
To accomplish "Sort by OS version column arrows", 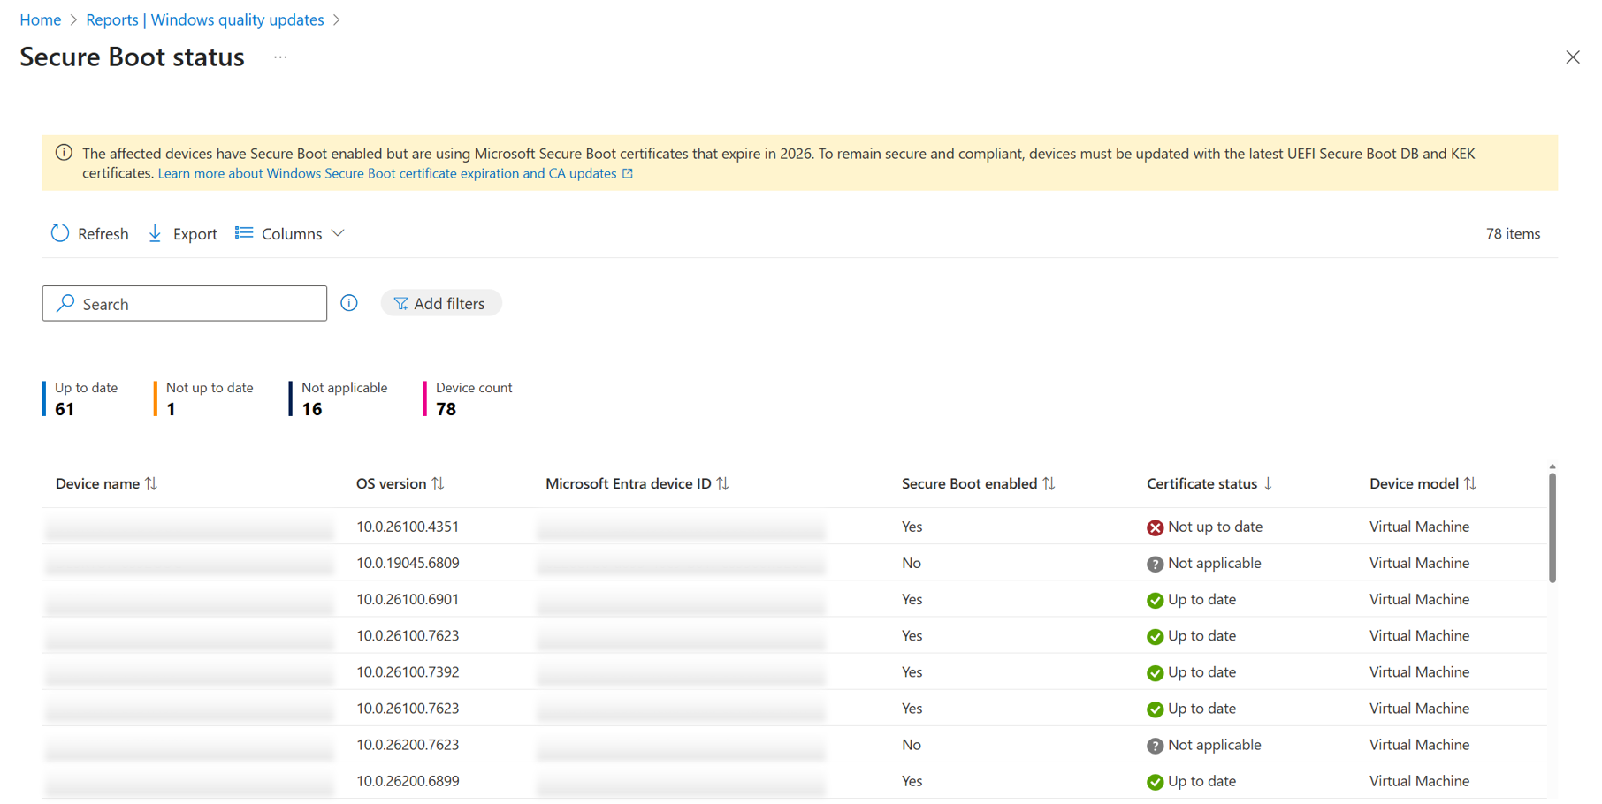I will point(438,483).
